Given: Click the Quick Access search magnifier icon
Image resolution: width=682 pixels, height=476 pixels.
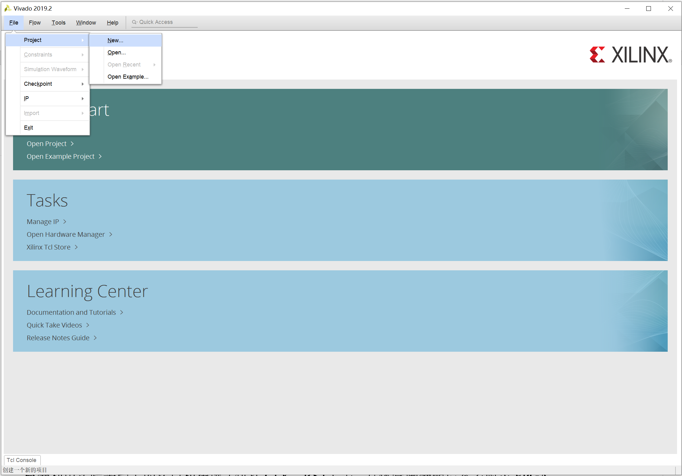Looking at the screenshot, I should click(x=134, y=22).
